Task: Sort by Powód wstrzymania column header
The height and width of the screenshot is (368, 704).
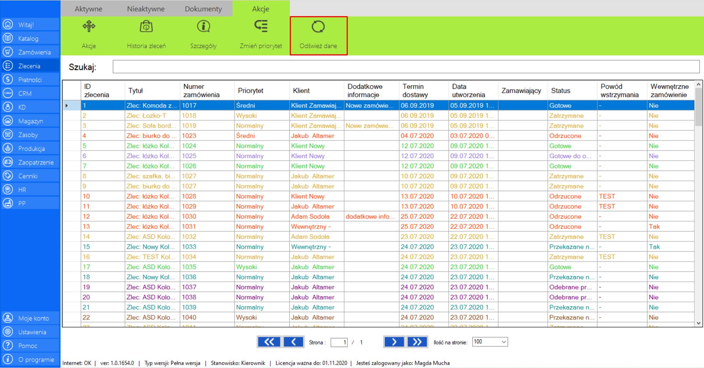Action: coord(622,91)
